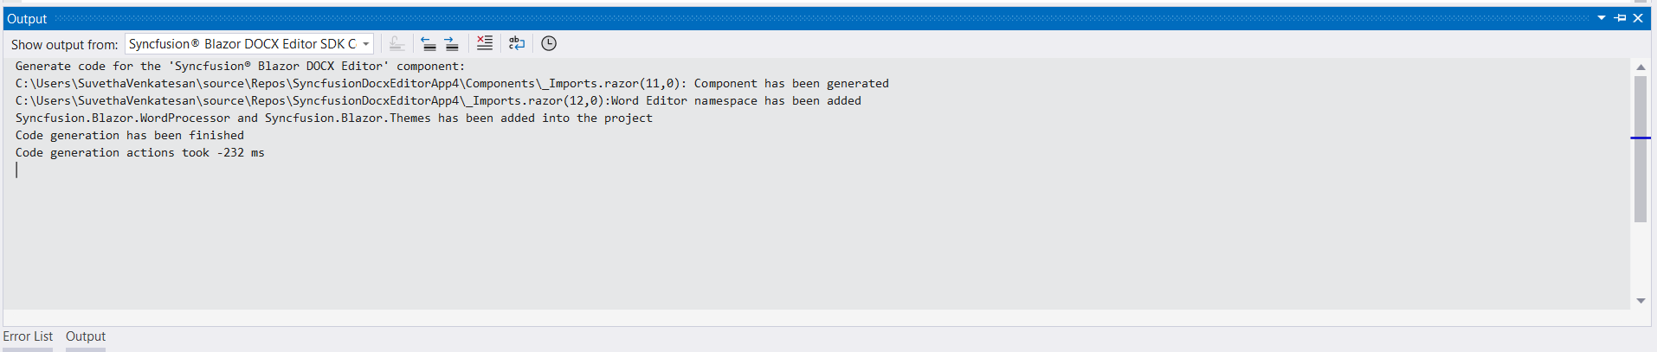
Task: Click the scroll down arrow in Output
Action: click(1641, 301)
